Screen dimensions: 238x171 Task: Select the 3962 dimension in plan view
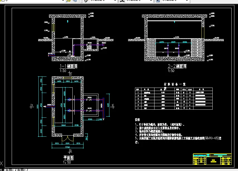63,125
